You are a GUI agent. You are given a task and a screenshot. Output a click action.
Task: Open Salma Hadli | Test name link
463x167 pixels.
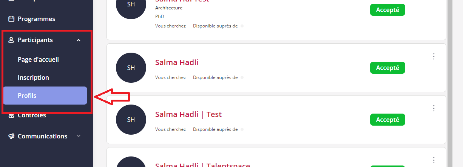pos(188,114)
